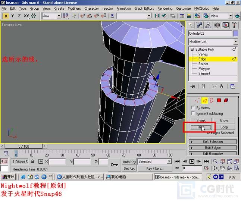Click the Shrink selection button

pos(201,120)
